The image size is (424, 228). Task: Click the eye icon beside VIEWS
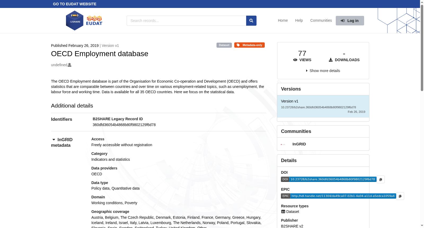[x=295, y=60]
